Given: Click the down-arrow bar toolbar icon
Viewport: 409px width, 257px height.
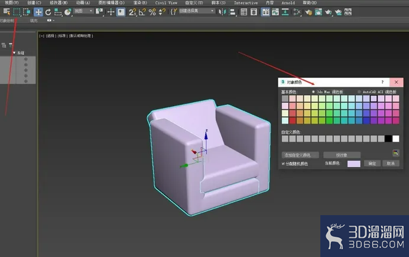Looking at the screenshot, I should (x=285, y=12).
